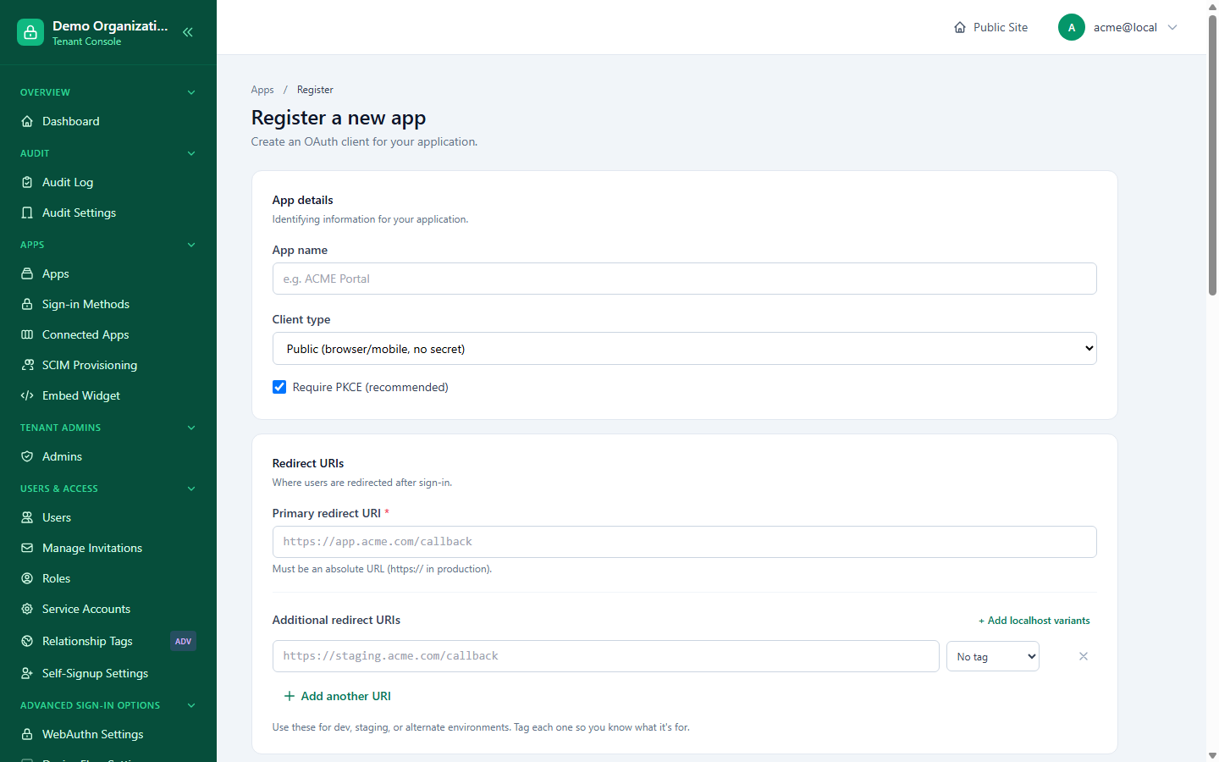Focus the App name field
Image resolution: width=1219 pixels, height=762 pixels.
684,279
